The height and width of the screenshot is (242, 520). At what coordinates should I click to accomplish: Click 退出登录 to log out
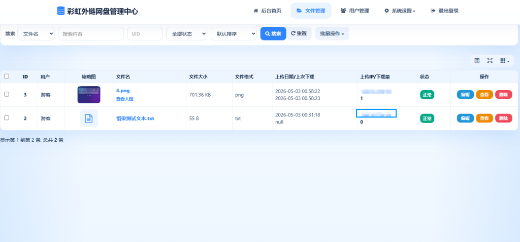coord(444,11)
